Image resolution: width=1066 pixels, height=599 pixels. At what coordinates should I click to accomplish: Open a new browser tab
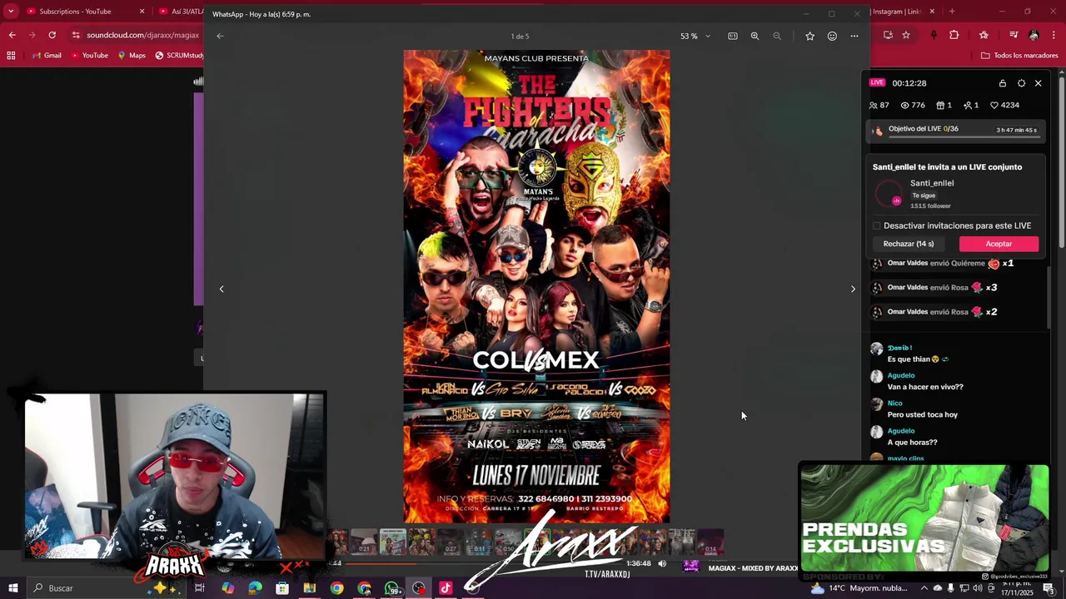952,12
